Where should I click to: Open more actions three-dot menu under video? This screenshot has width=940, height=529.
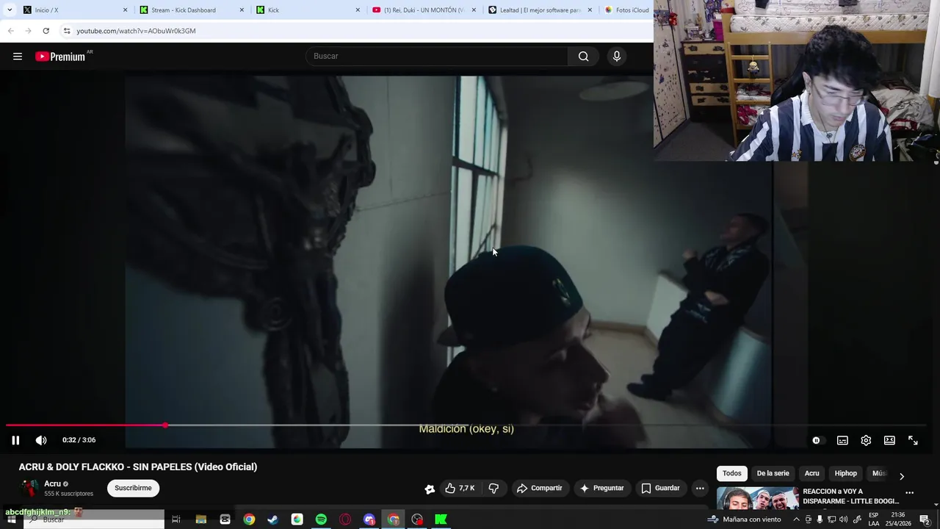click(x=700, y=488)
